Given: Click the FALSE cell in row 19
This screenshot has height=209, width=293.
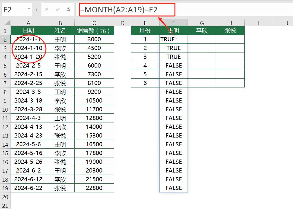Looking at the screenshot, I should tap(173, 188).
